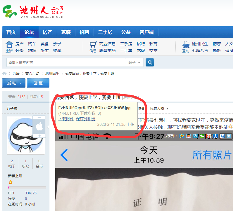Screen dimensions: 233x211
Task: Share the post to Qzone
Action: [x=182, y=136]
